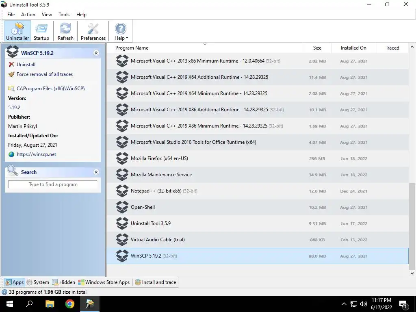The width and height of the screenshot is (416, 312).
Task: Switch to the Startup manager
Action: [41, 31]
